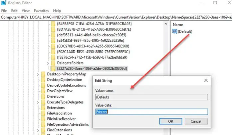Open the File menu

[x=4, y=11]
